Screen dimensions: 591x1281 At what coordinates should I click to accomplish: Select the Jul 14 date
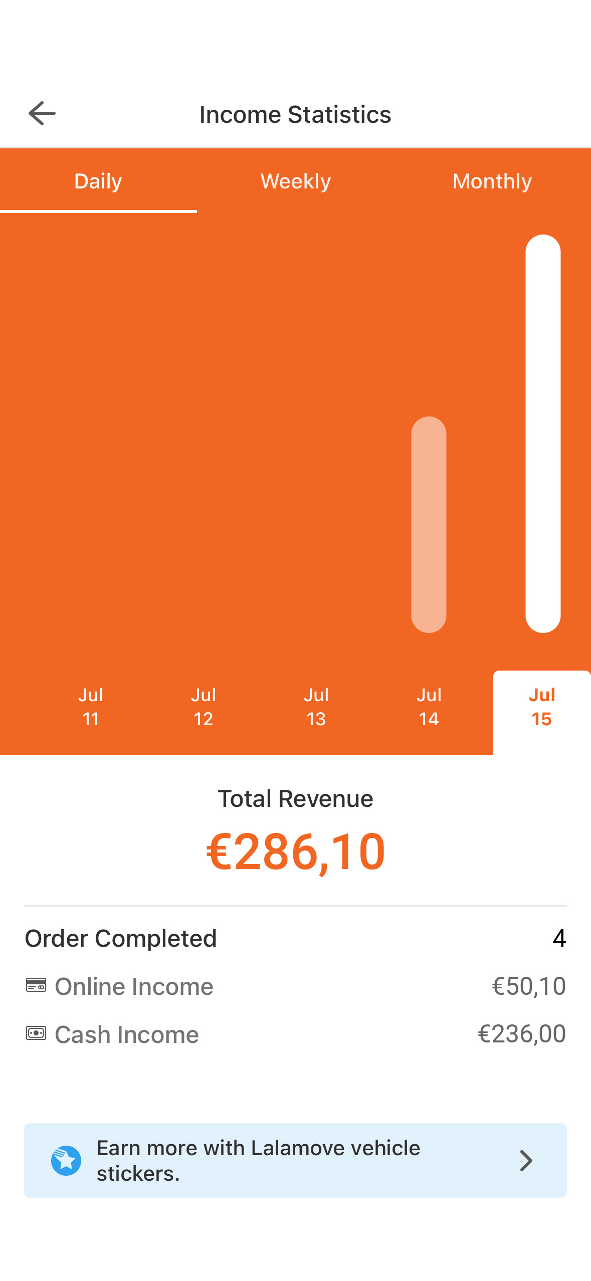click(429, 707)
